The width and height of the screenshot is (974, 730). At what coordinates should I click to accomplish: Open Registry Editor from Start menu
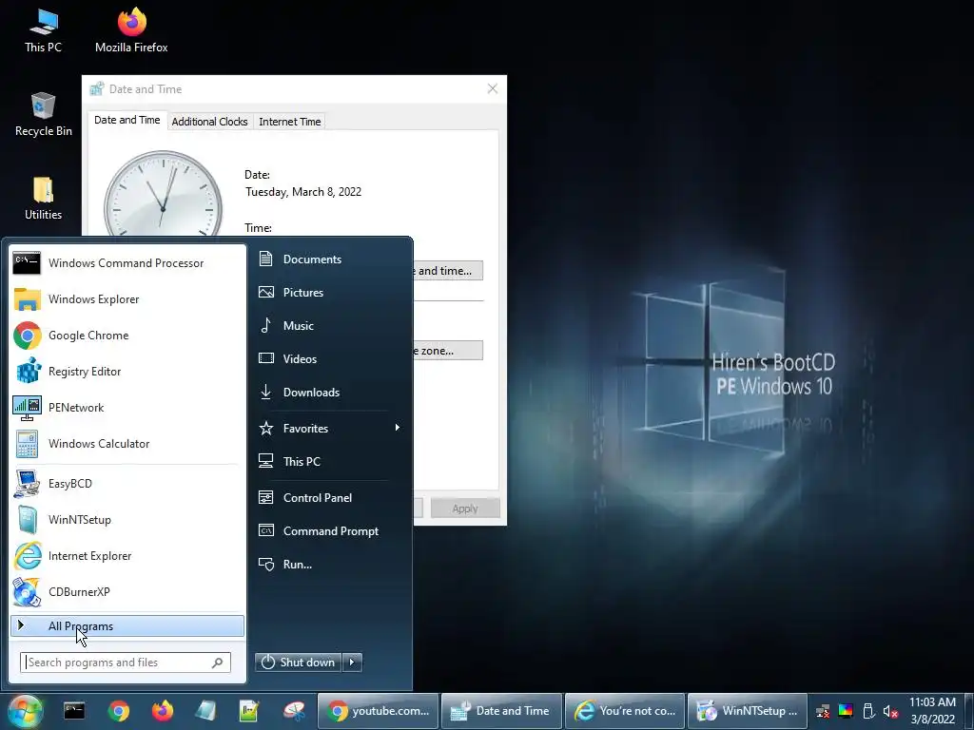pyautogui.click(x=127, y=372)
